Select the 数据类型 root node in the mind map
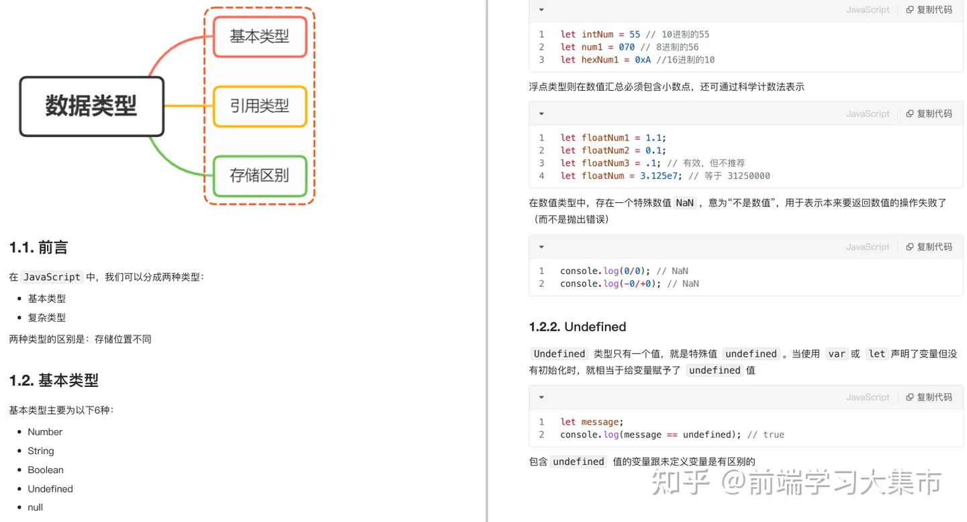 [x=91, y=106]
